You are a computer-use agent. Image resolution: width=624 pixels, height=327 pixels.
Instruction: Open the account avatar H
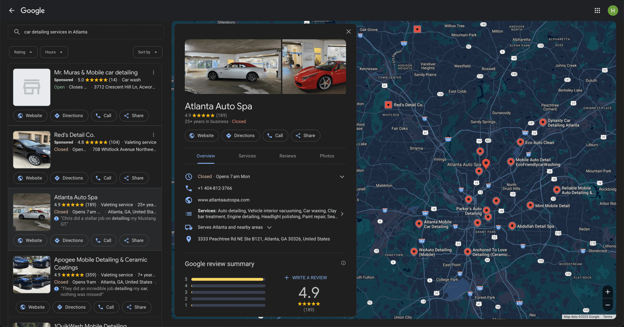(x=613, y=11)
